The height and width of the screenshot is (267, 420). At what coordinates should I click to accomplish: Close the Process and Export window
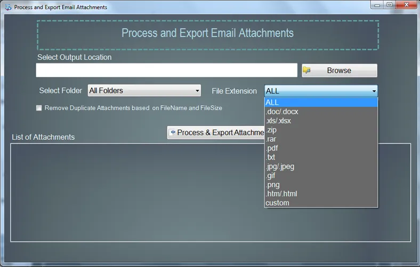pos(406,5)
